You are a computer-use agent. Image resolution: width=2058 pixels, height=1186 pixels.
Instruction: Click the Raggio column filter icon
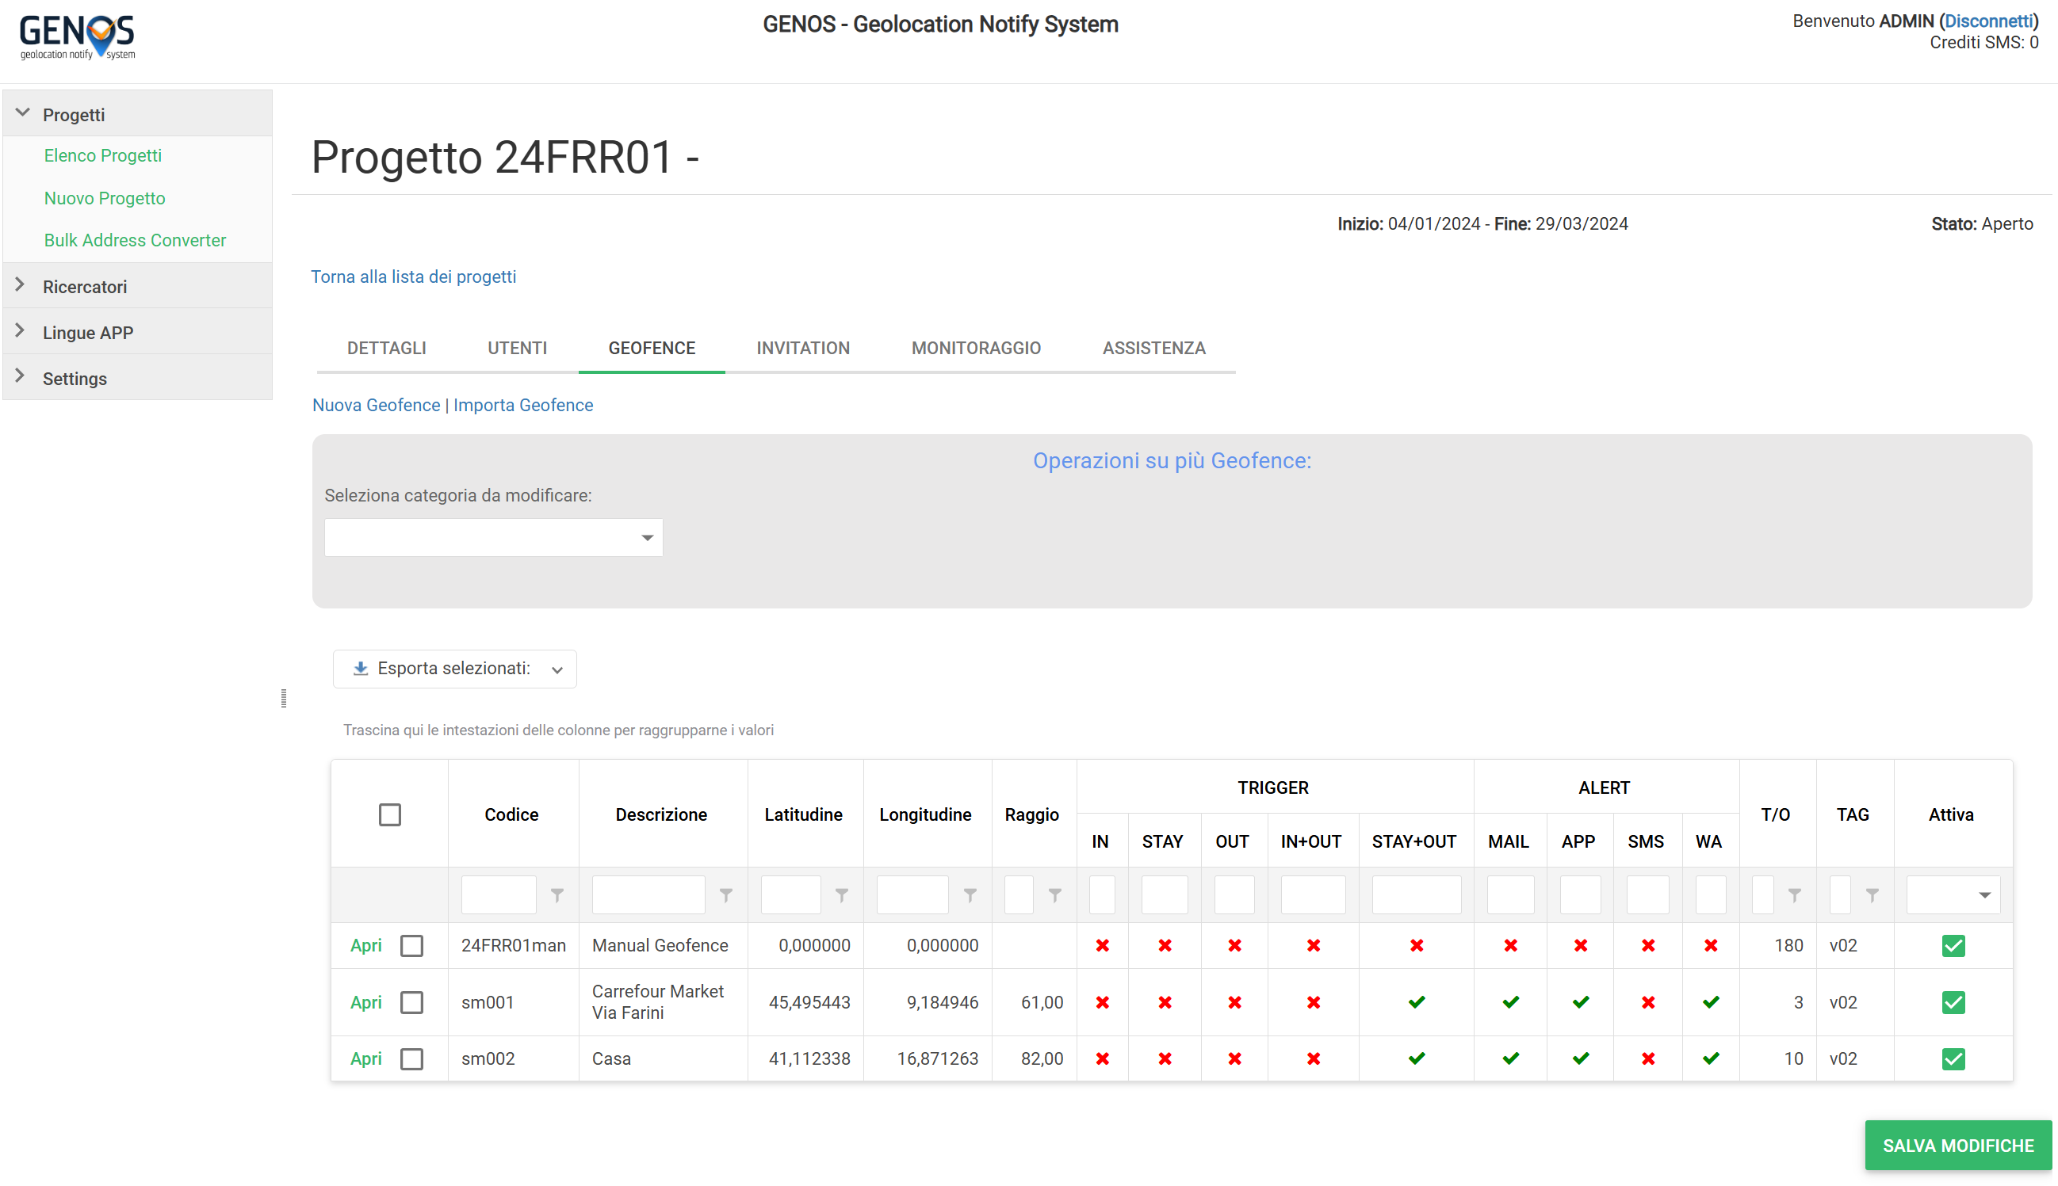[x=1055, y=895]
